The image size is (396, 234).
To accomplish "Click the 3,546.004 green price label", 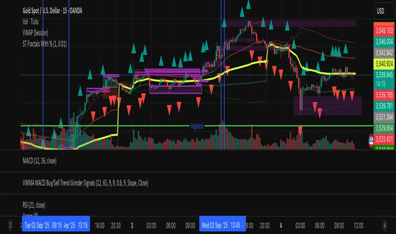I will point(384,42).
